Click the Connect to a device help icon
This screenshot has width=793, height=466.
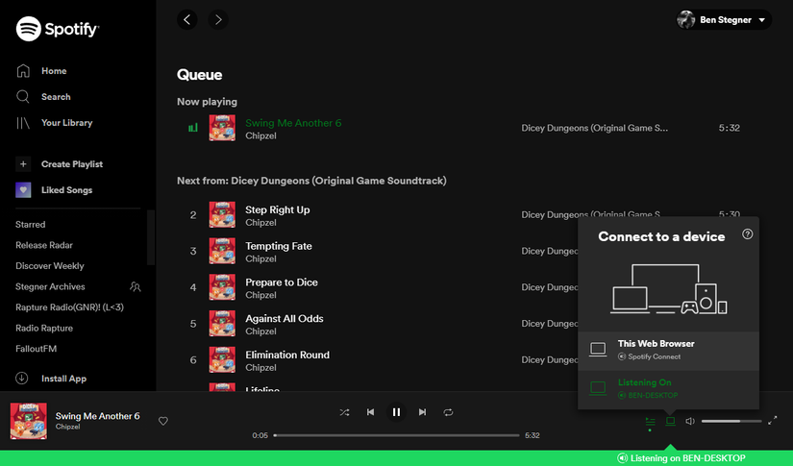pyautogui.click(x=748, y=234)
